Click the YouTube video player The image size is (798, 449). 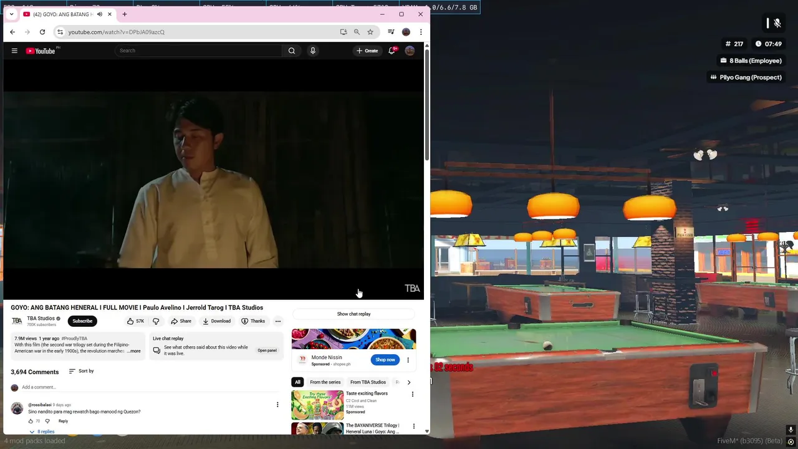coord(213,180)
